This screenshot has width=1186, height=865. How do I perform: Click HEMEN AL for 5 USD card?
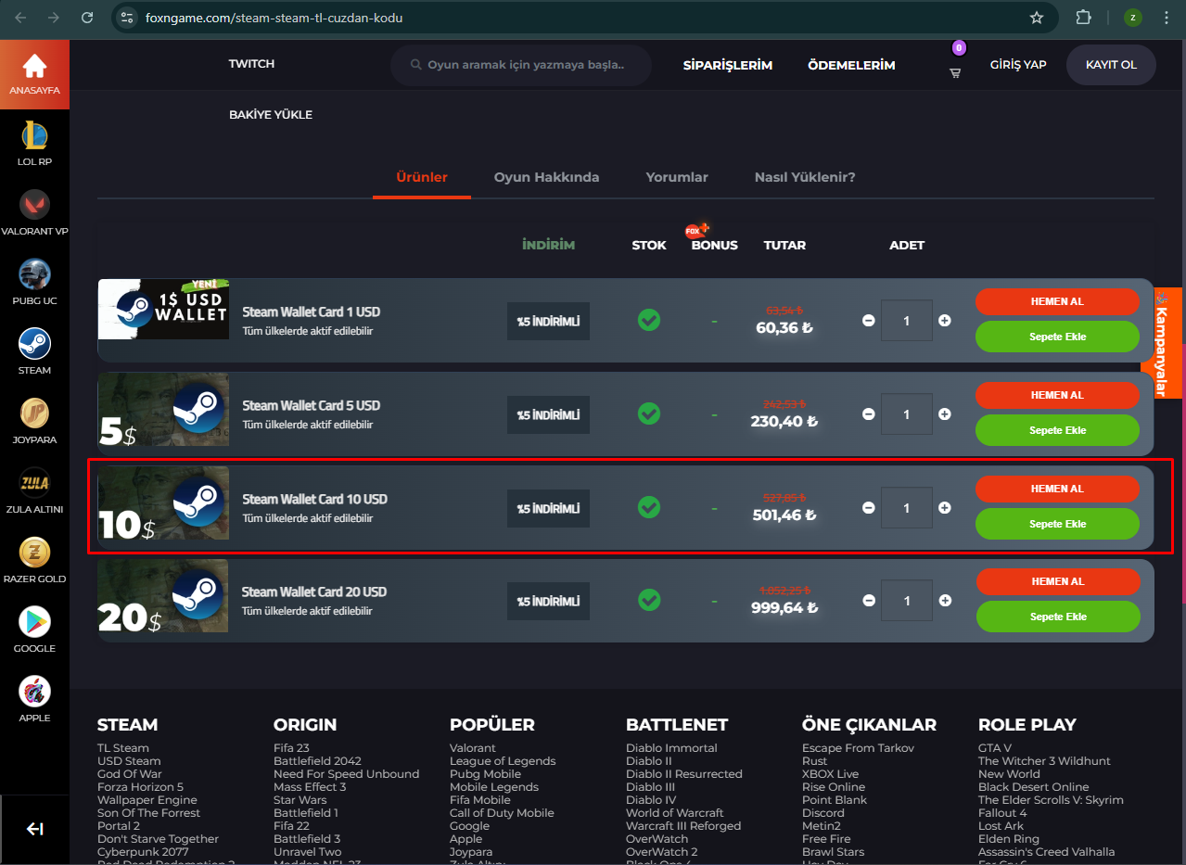coord(1057,395)
